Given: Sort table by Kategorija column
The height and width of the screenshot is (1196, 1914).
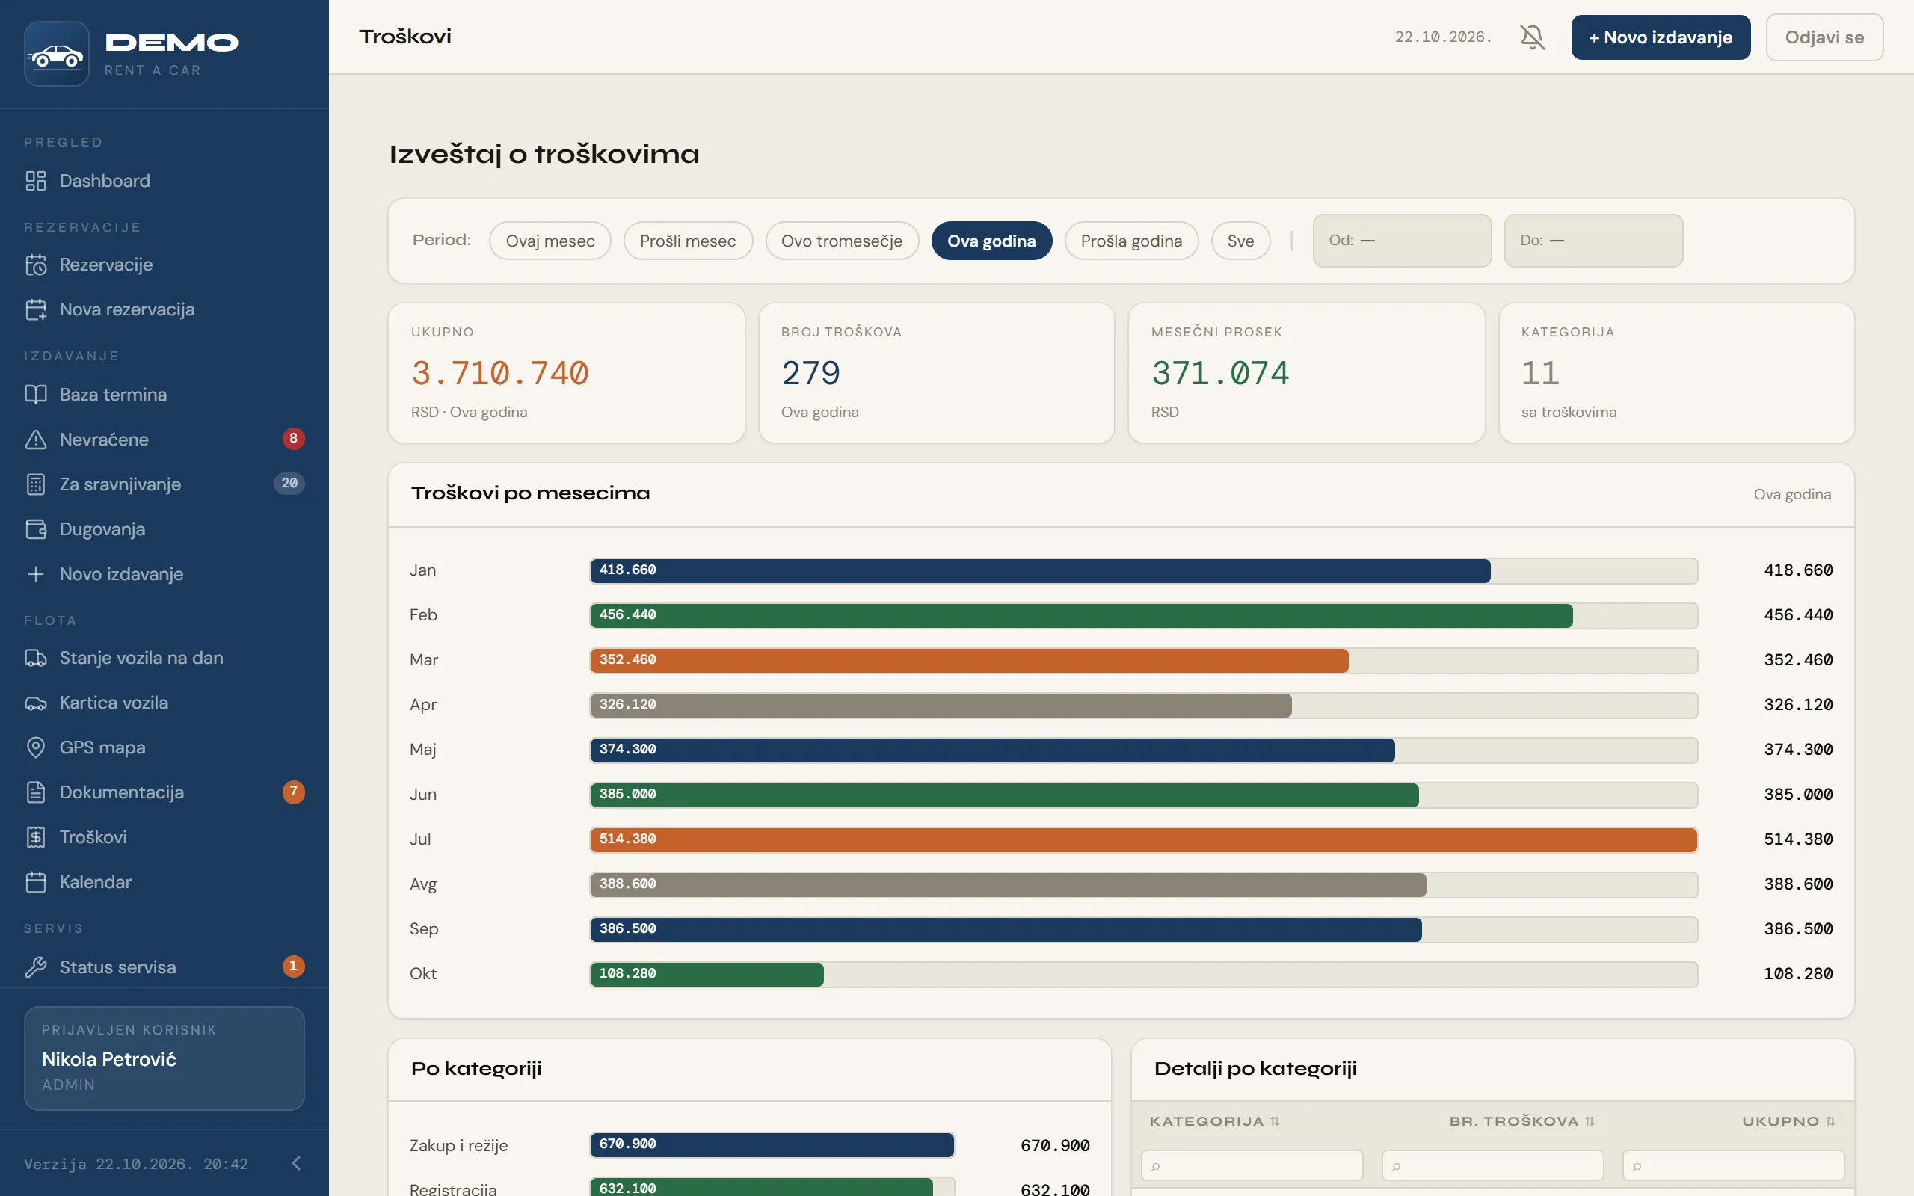Looking at the screenshot, I should (1214, 1121).
